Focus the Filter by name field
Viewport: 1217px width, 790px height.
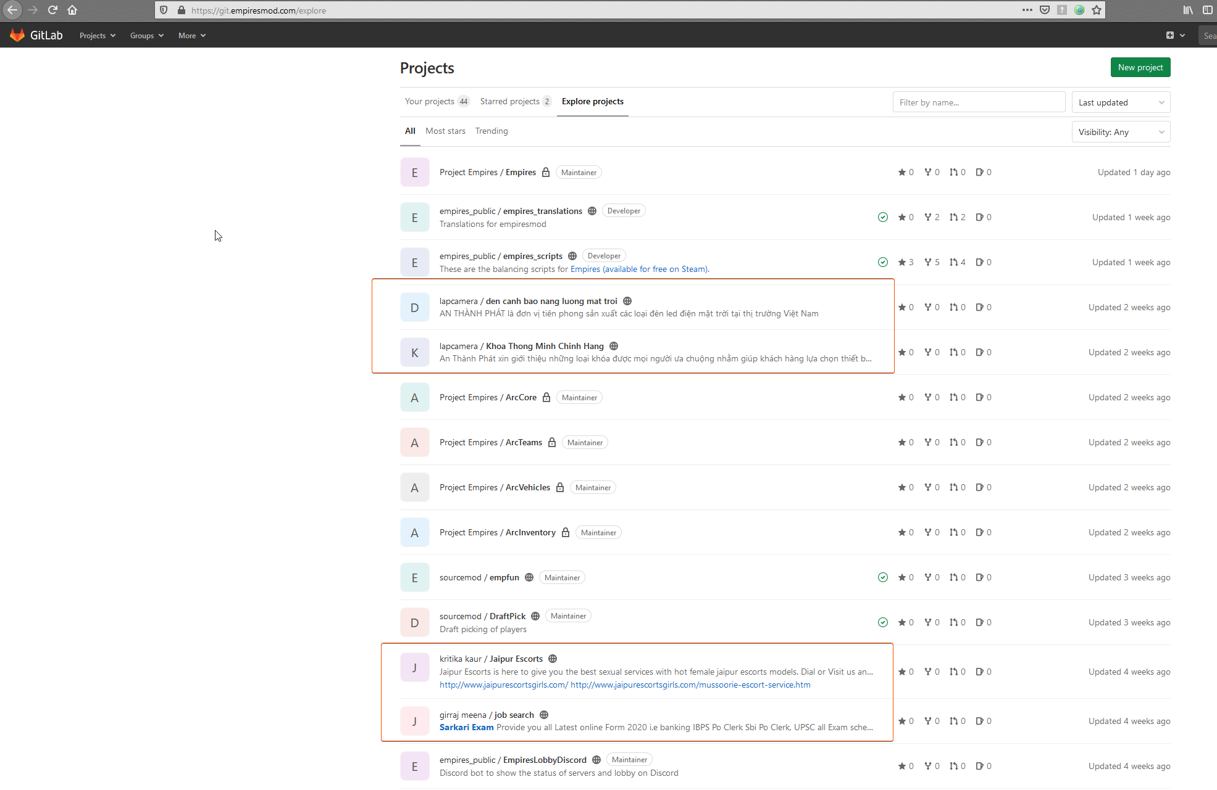tap(979, 102)
